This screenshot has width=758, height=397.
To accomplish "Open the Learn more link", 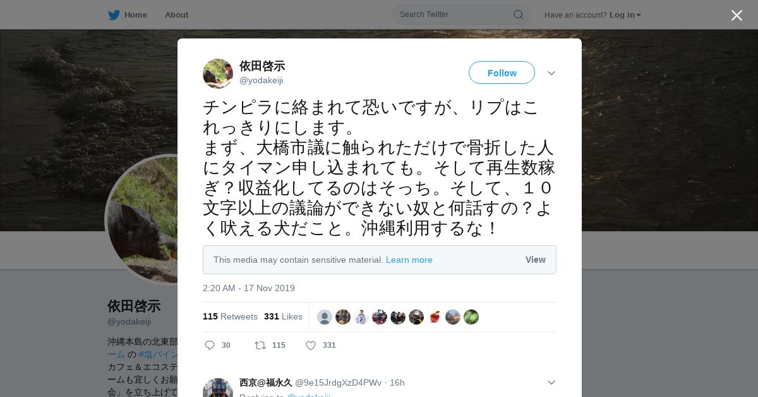I will pos(409,260).
